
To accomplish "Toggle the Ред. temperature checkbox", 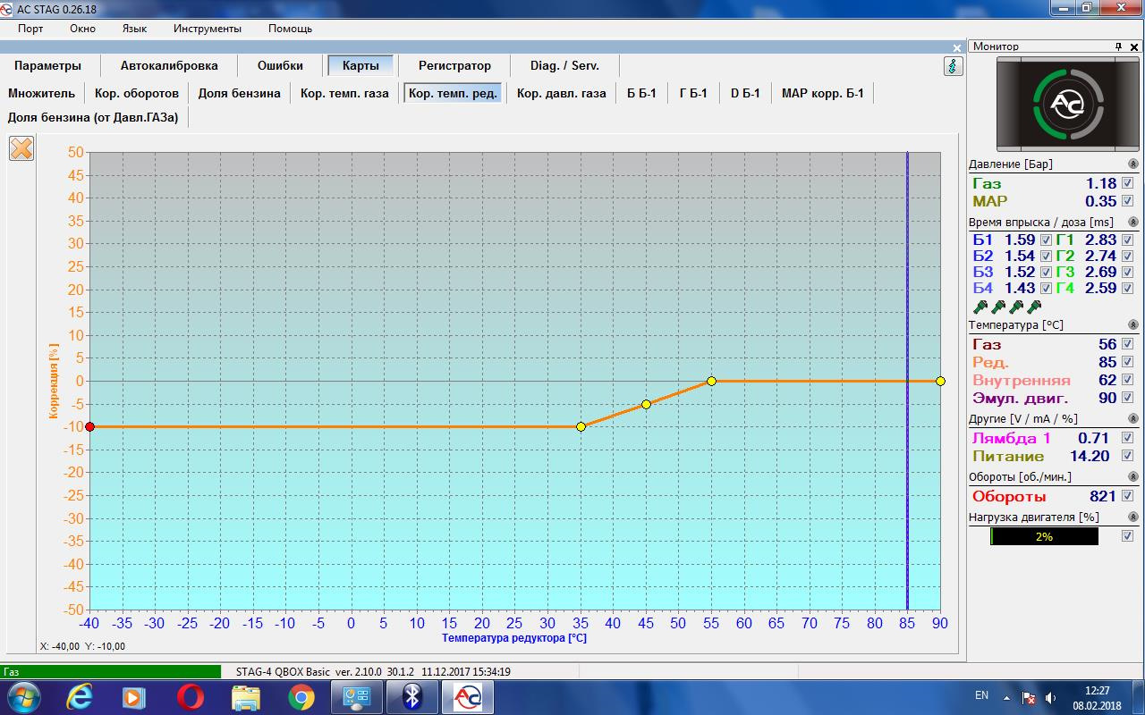I will click(1127, 362).
